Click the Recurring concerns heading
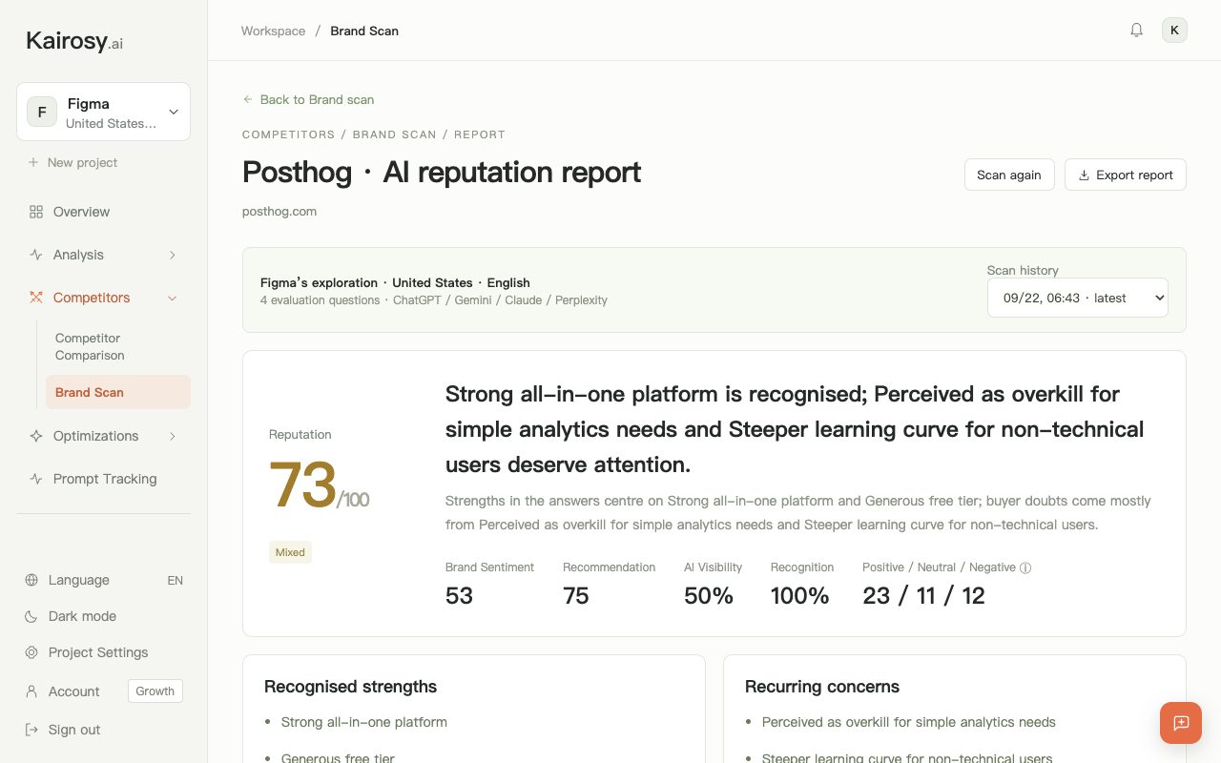Image resolution: width=1221 pixels, height=763 pixels. pos(822,687)
